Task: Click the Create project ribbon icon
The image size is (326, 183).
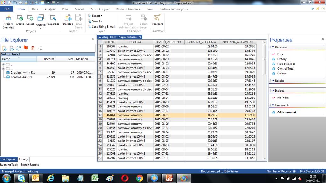Action: (20, 20)
